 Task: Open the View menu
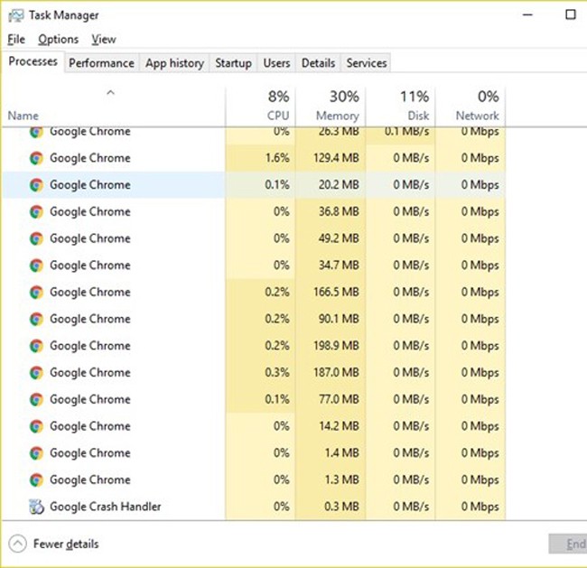point(104,39)
